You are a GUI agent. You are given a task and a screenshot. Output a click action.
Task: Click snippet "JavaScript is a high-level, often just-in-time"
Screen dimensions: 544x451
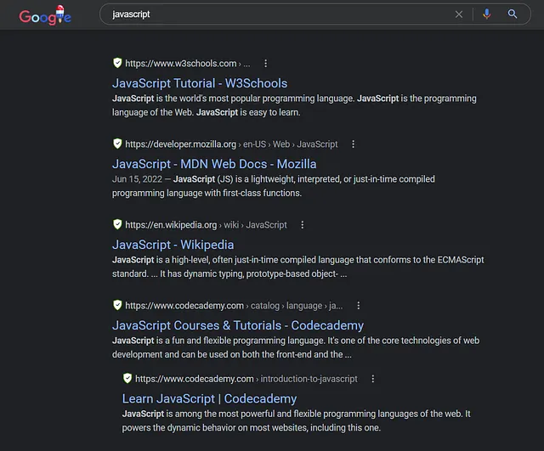(x=298, y=267)
